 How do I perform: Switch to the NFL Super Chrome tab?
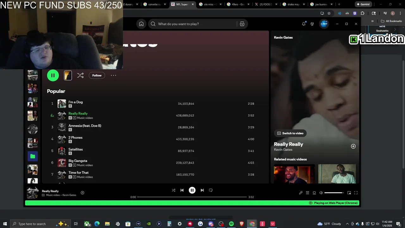pyautogui.click(x=182, y=4)
